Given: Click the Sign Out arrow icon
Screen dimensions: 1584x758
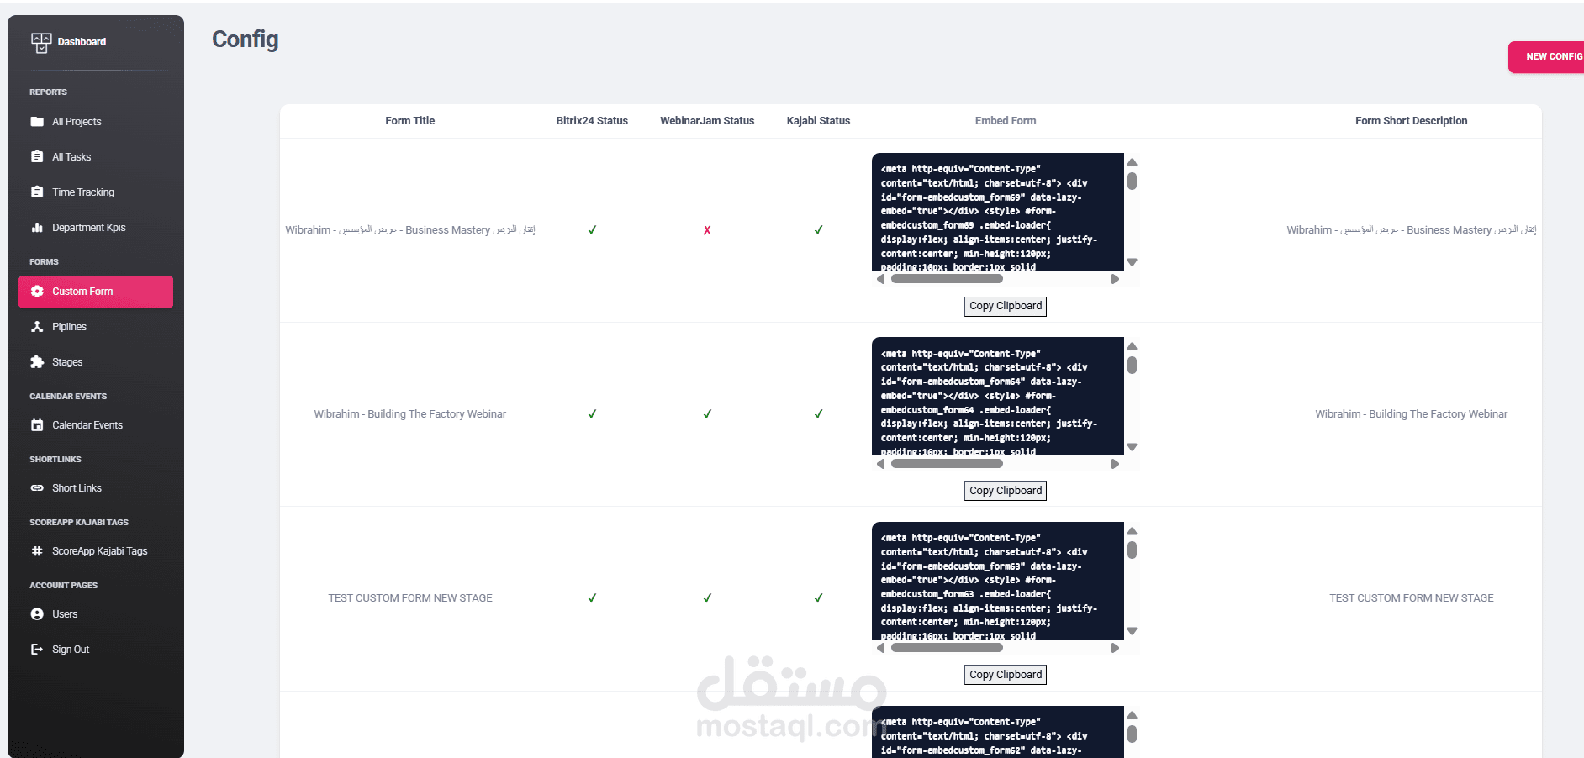Looking at the screenshot, I should [x=37, y=650].
